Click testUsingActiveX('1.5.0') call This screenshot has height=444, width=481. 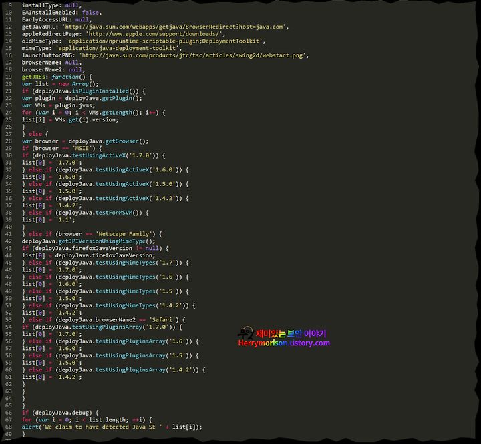[x=139, y=184]
